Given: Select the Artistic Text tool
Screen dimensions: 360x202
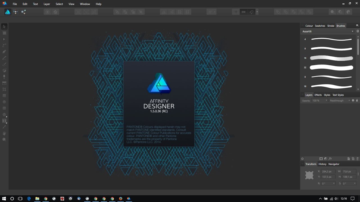Looking at the screenshot, I should (4, 121).
